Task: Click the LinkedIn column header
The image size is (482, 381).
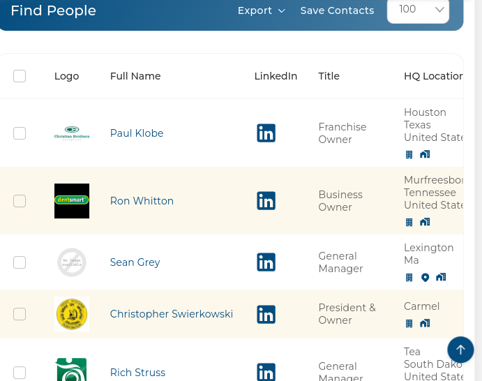Action: pyautogui.click(x=276, y=76)
